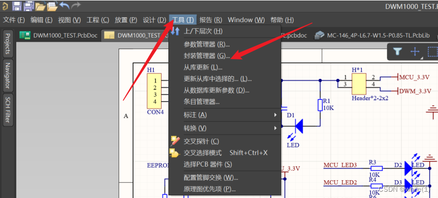Choose 从库更新 (L)... menu entry

pyautogui.click(x=225, y=67)
